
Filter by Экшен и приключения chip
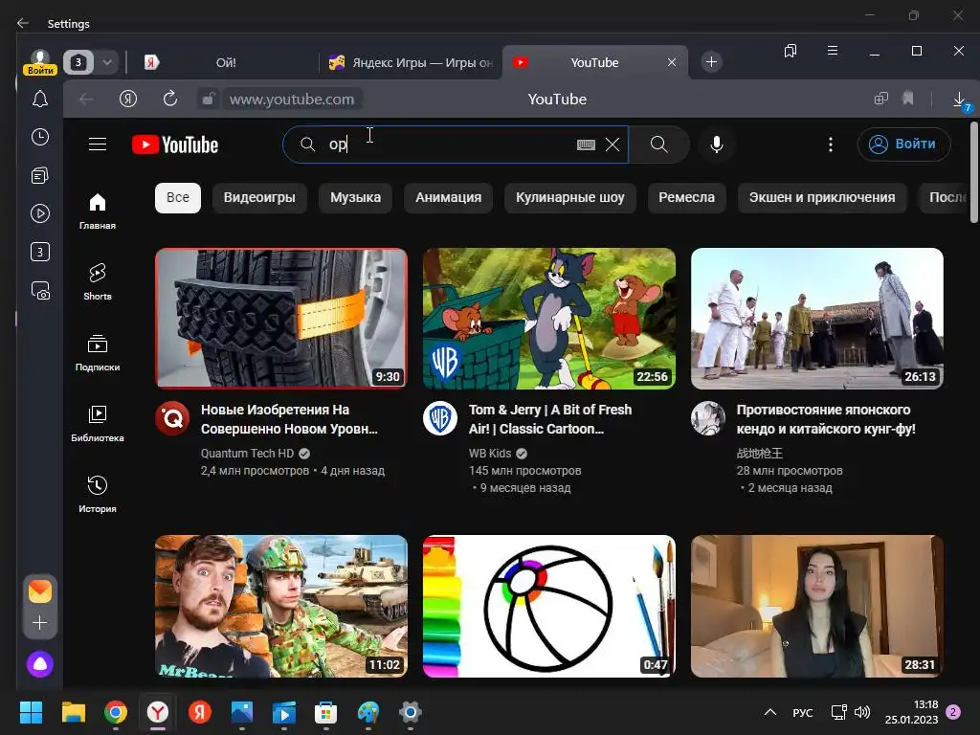(822, 197)
